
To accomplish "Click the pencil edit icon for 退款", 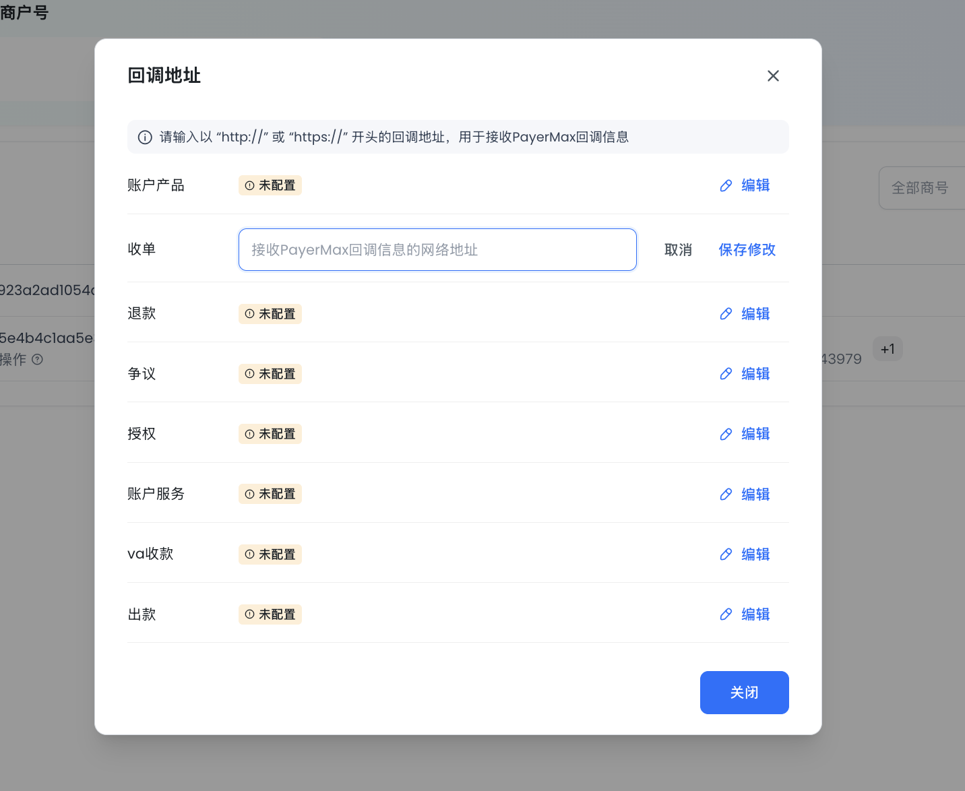I will click(726, 314).
